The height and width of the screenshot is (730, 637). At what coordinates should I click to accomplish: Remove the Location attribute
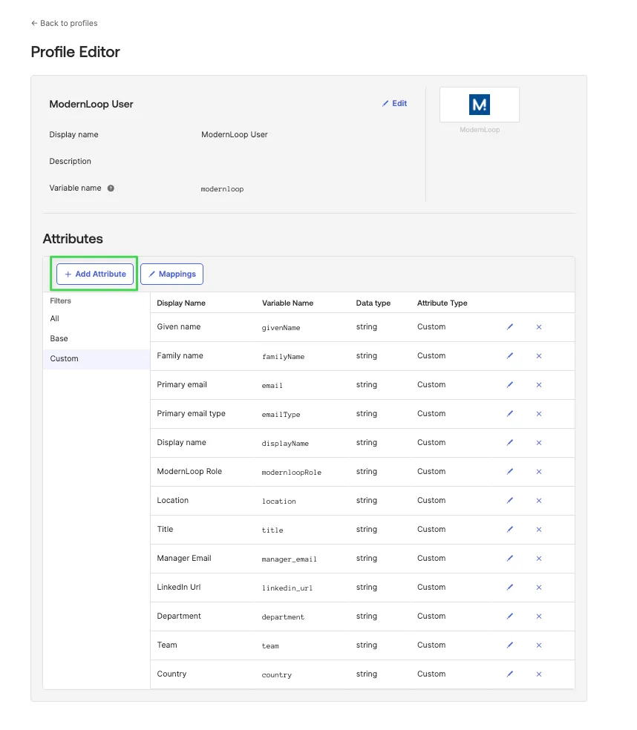tap(539, 501)
